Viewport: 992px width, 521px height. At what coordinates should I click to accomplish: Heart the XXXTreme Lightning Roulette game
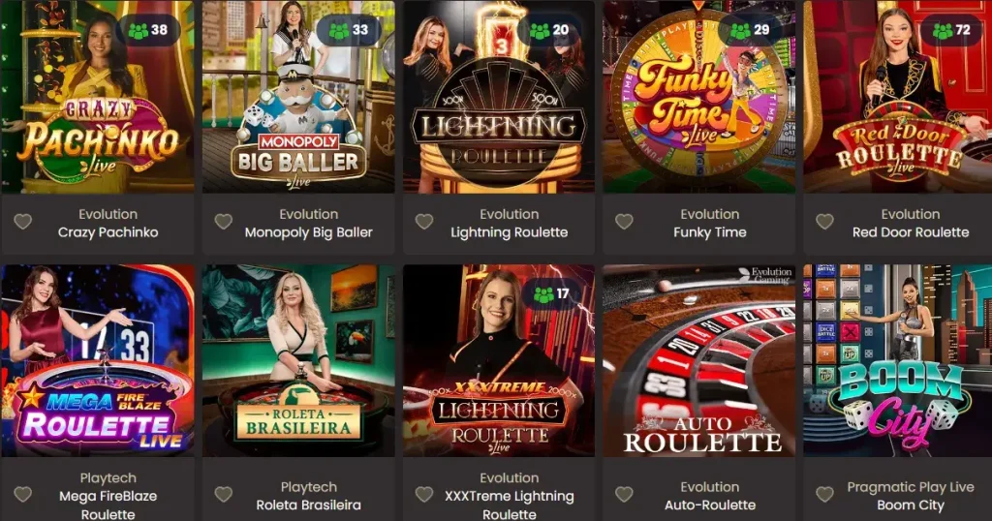tap(424, 495)
